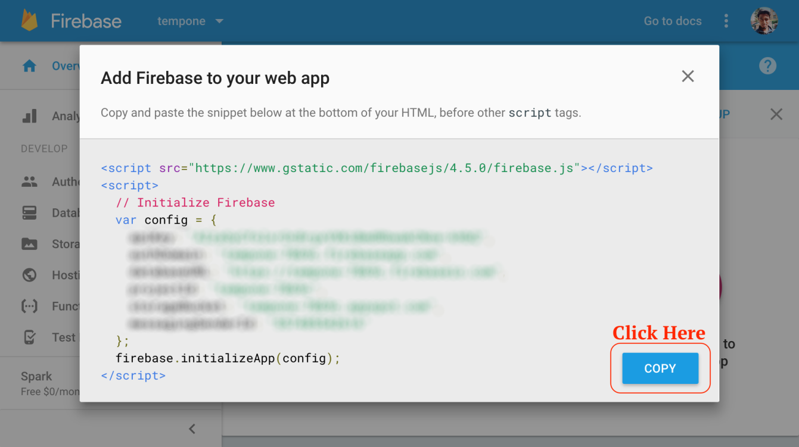Click the blue COPY button
Viewport: 799px width, 447px height.
point(660,368)
